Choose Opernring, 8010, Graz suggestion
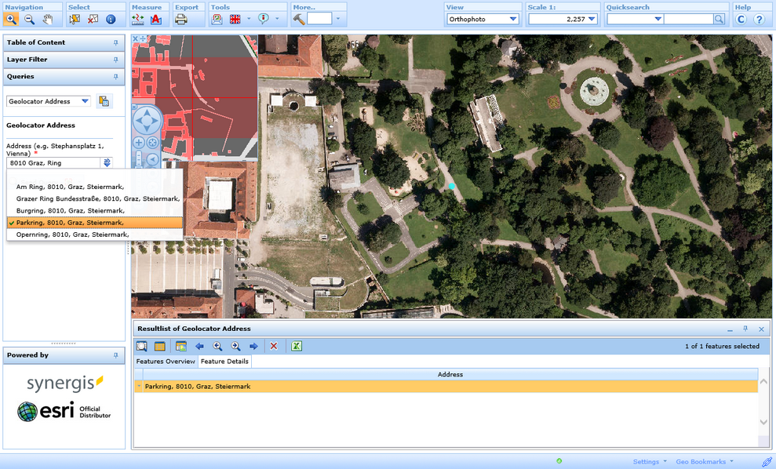 click(x=72, y=234)
